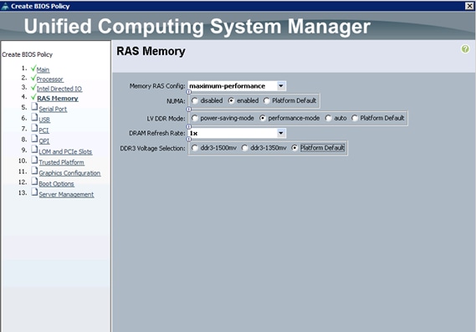The image size is (476, 332).
Task: Open the DRAM Refresh Rate dropdown arrow
Action: [x=281, y=133]
